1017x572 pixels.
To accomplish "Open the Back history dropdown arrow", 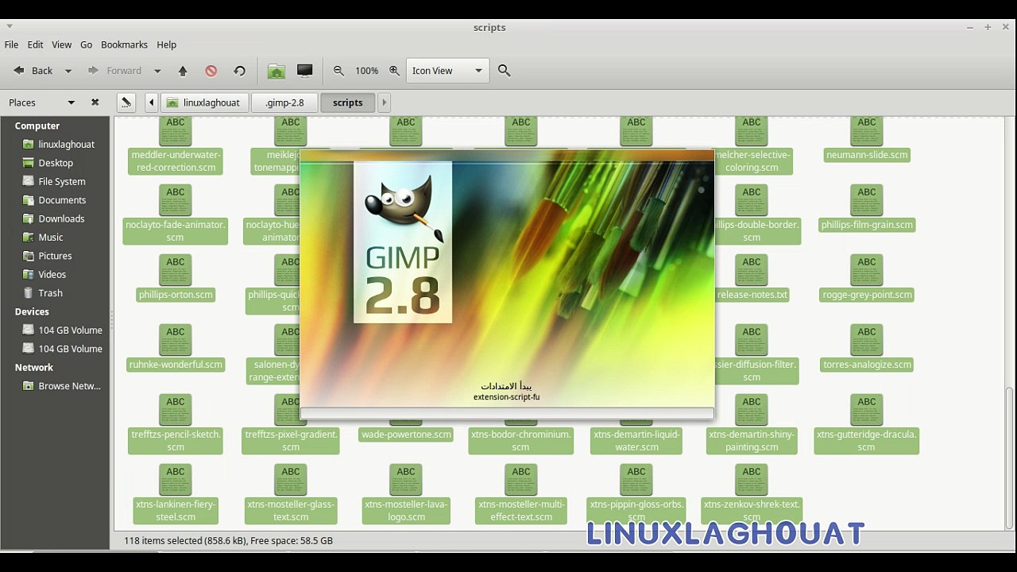I will [x=68, y=71].
